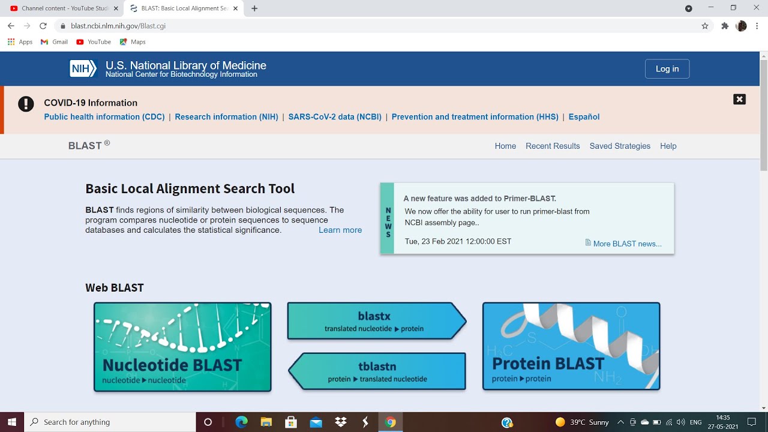Open a new browser tab
Screen dimensions: 768x432
tap(254, 8)
